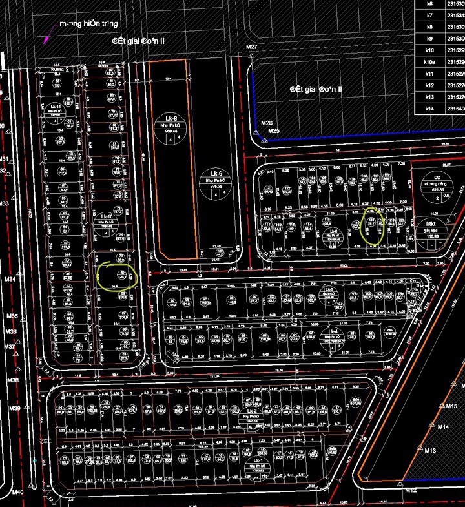Select the M25 boundary point marker
Image resolution: width=465 pixels, height=507 pixels.
[274, 131]
